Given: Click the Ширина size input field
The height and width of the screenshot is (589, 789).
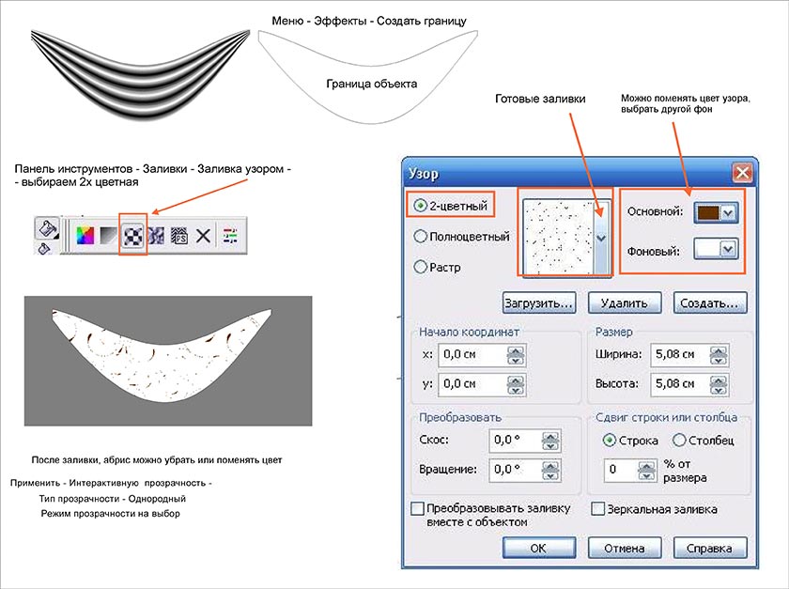Looking at the screenshot, I should click(x=673, y=354).
